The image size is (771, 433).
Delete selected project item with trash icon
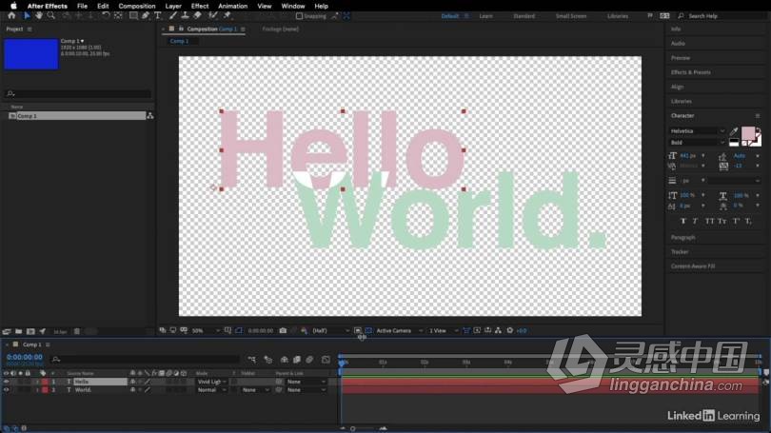77,332
